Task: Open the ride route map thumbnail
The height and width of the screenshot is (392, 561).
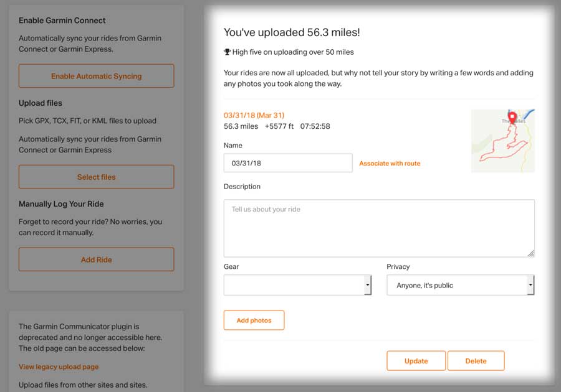Action: tap(502, 141)
